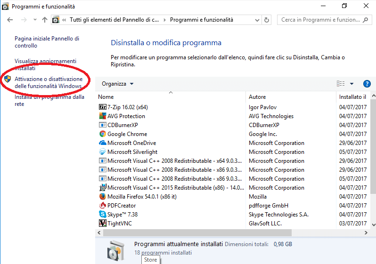Viewport: 376px width, 264px height.
Task: Click the Mozilla Firefox icon
Action: [103, 196]
